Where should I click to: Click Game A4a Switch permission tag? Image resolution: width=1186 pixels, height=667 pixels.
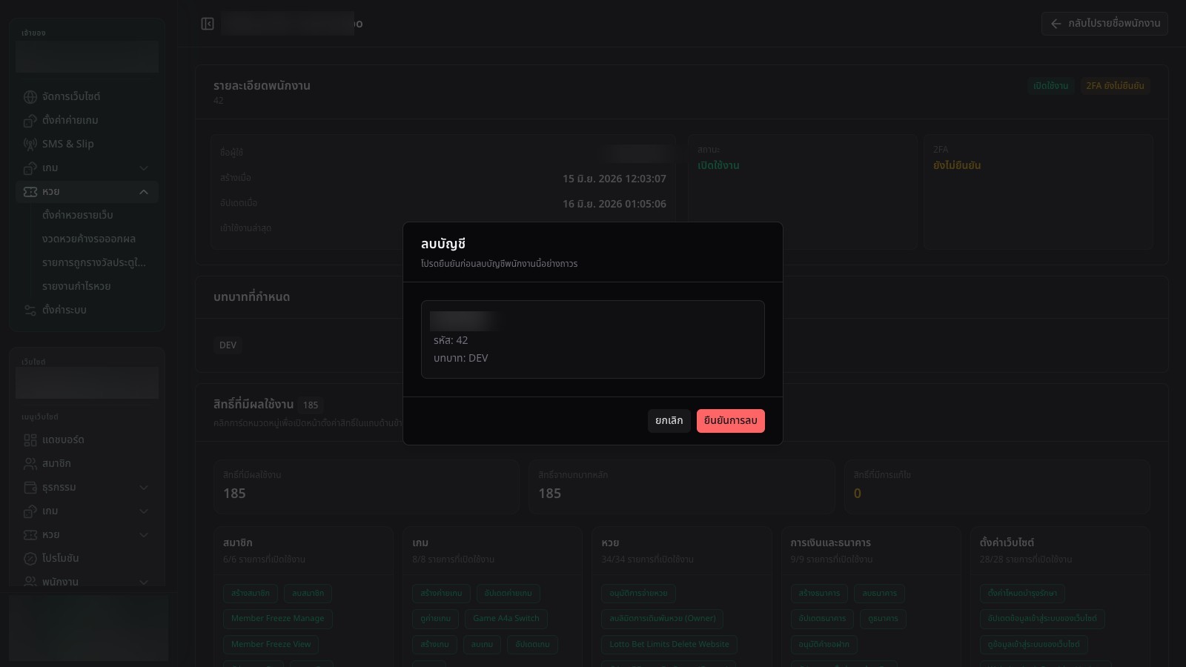[x=506, y=619]
